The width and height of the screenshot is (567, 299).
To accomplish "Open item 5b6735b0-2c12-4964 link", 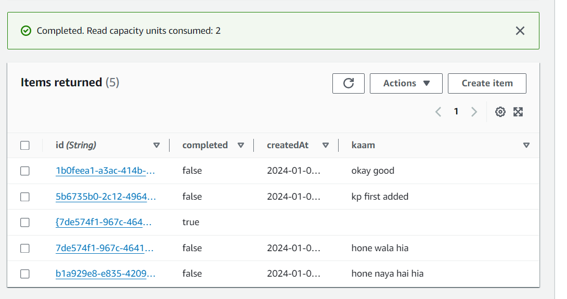I will [x=106, y=197].
